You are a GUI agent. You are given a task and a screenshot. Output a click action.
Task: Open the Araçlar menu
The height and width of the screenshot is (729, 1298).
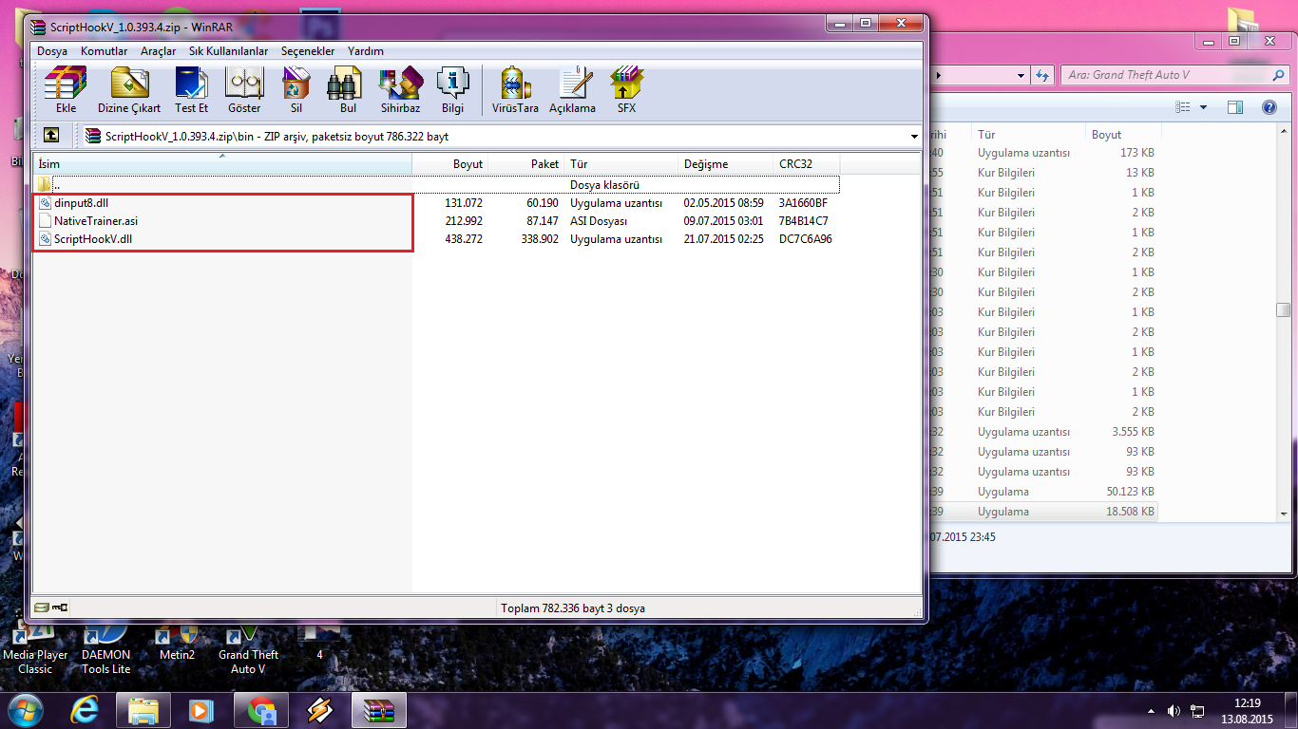pos(158,51)
